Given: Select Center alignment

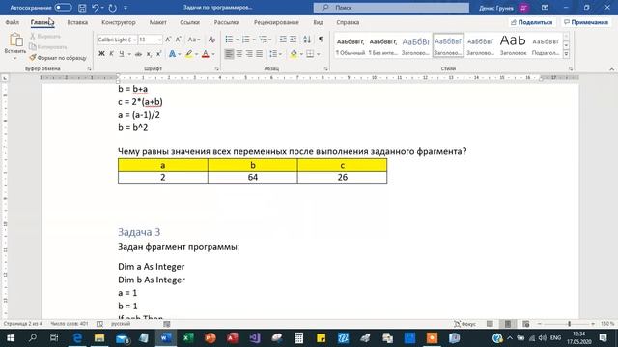Looking at the screenshot, I should pos(239,54).
